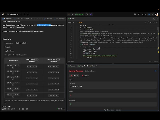The width and height of the screenshot is (160, 120).
Task: Pick a random problem with shuffle icon
Action: pyautogui.click(x=28, y=14)
